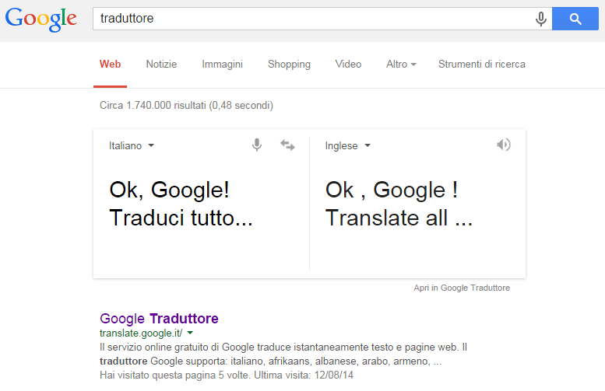Select the Web tab
The width and height of the screenshot is (605, 391).
click(x=110, y=64)
